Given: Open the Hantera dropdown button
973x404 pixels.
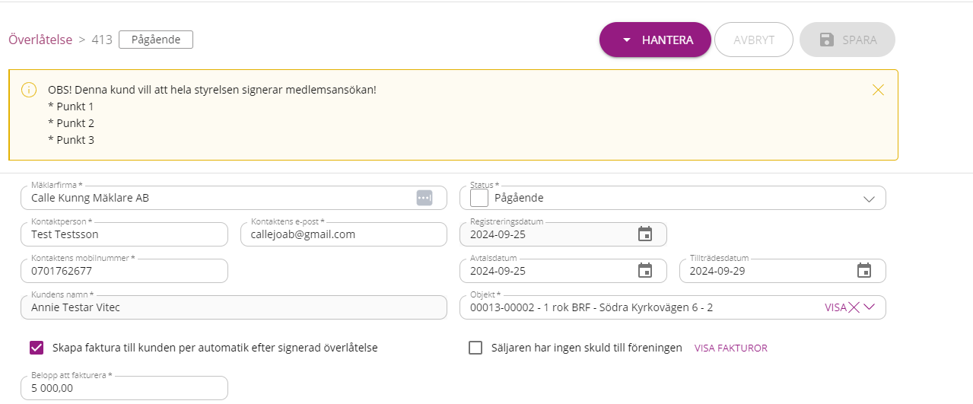Looking at the screenshot, I should [655, 40].
